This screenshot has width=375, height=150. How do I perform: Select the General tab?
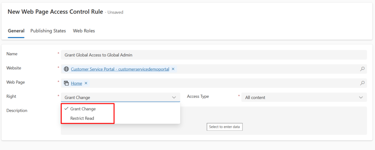[x=16, y=31]
